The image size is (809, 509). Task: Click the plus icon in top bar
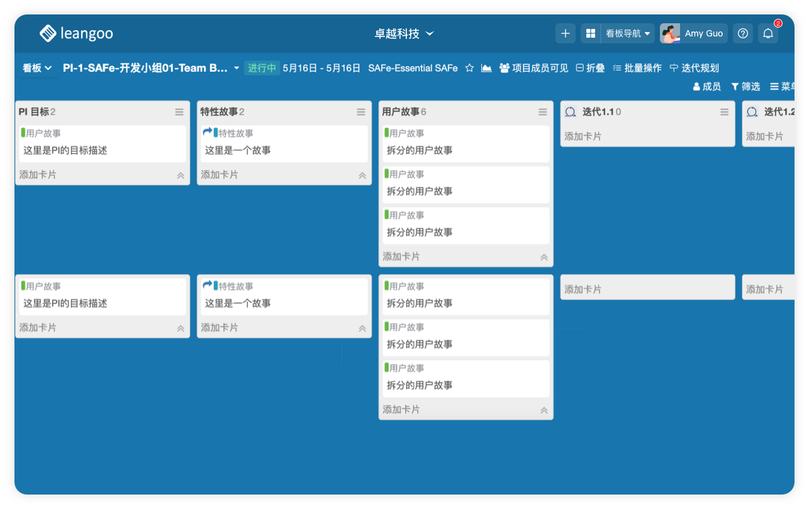(x=565, y=33)
